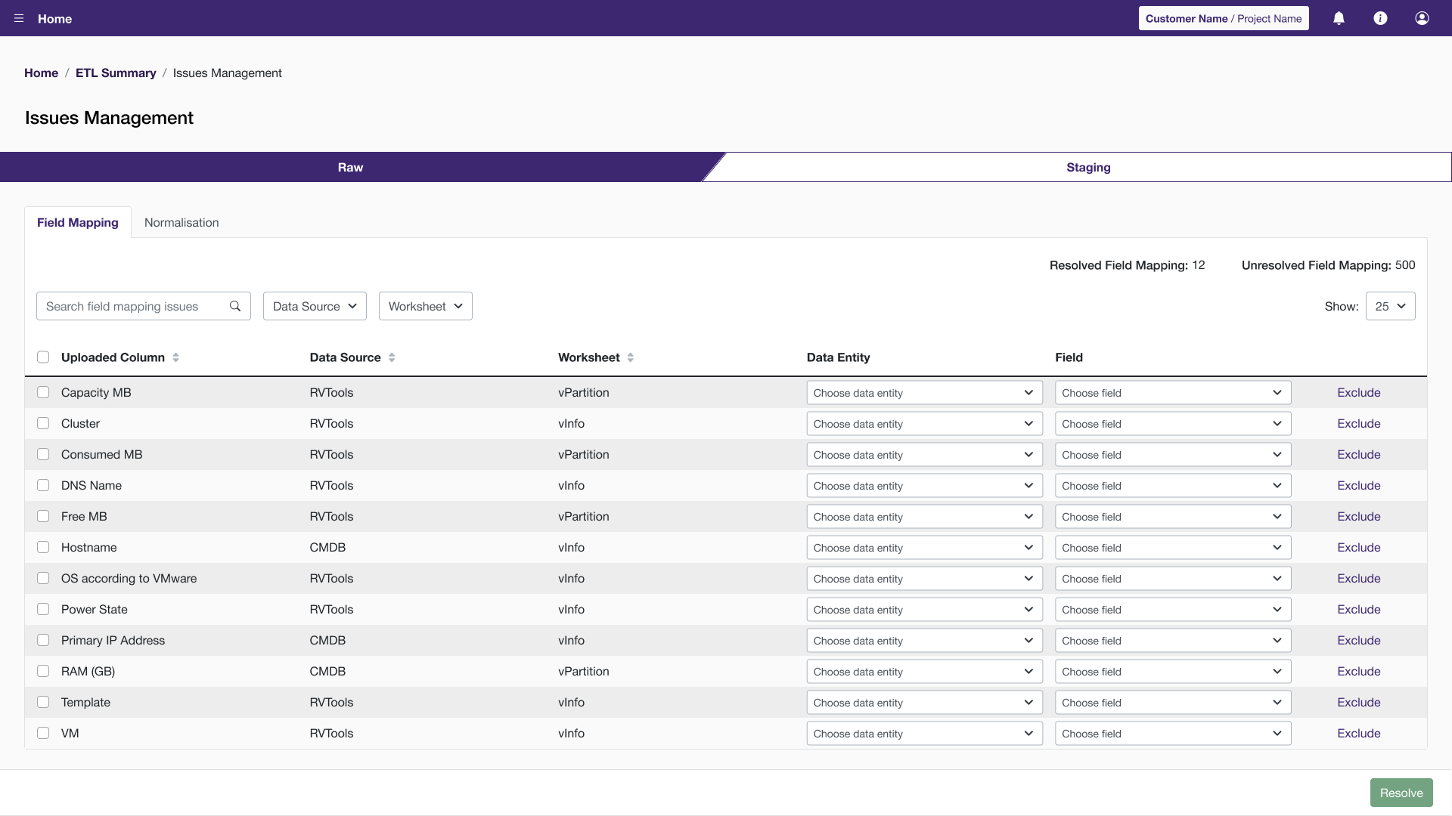
Task: Click the info circle icon
Action: (1380, 18)
